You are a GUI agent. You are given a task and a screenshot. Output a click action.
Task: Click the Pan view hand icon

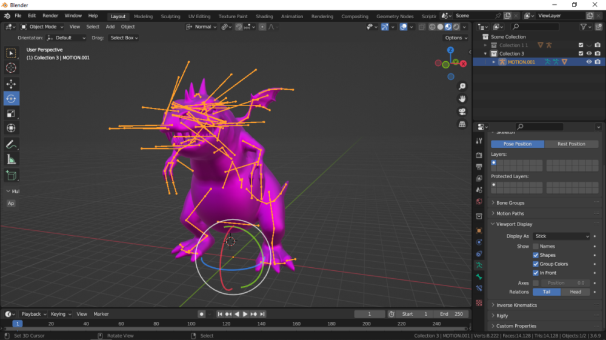coord(462,99)
